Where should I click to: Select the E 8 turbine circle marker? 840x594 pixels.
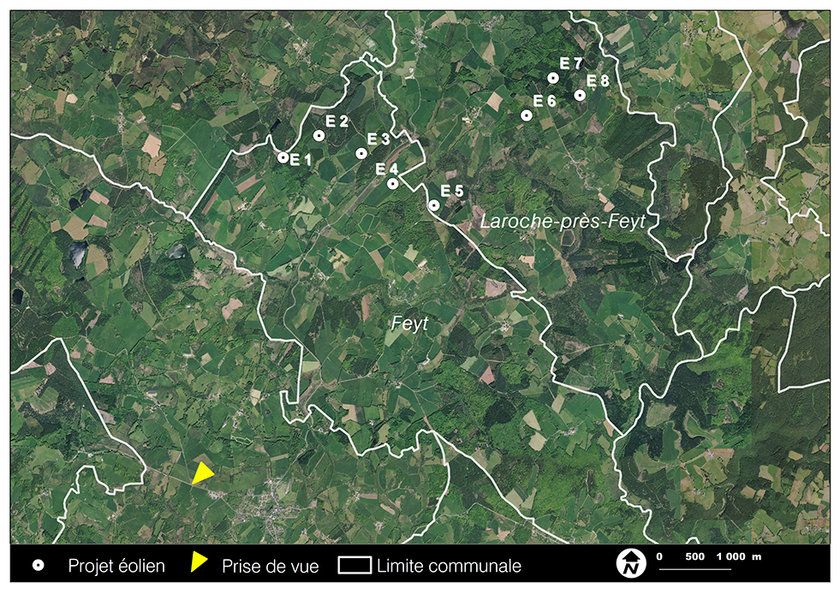click(x=580, y=95)
